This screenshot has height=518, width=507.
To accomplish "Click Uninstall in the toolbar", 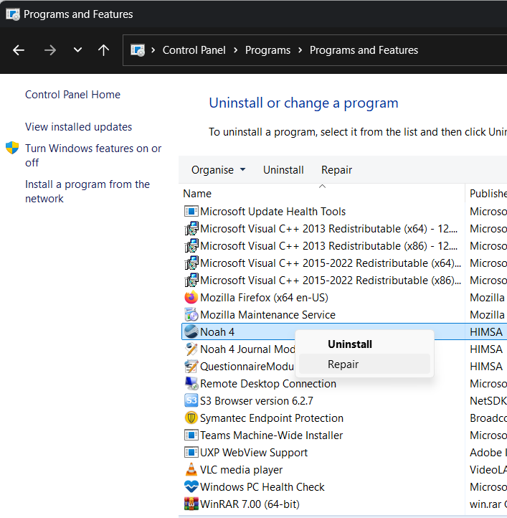I will [x=283, y=170].
